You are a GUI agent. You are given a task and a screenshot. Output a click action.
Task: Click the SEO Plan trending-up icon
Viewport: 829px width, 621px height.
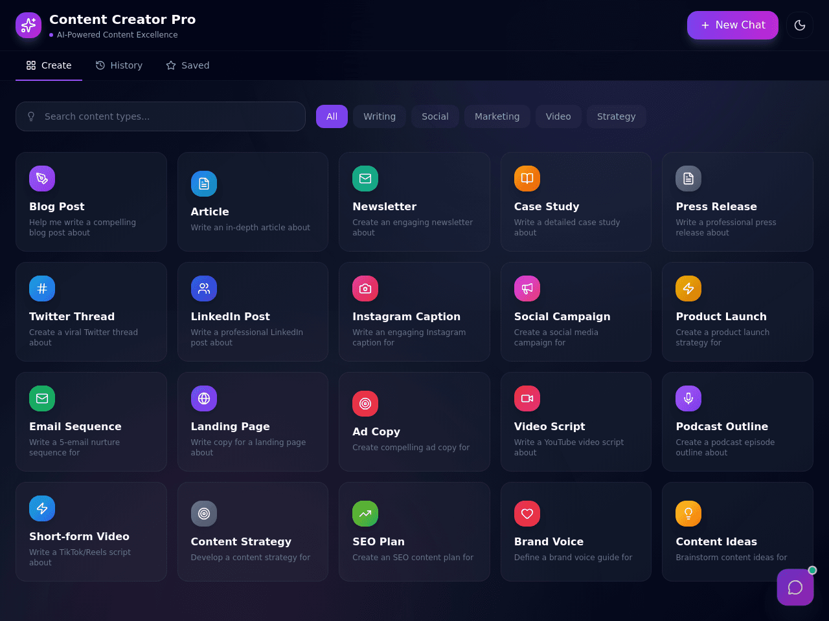click(x=365, y=514)
